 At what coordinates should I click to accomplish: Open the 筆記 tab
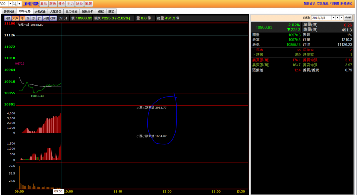click(x=111, y=11)
